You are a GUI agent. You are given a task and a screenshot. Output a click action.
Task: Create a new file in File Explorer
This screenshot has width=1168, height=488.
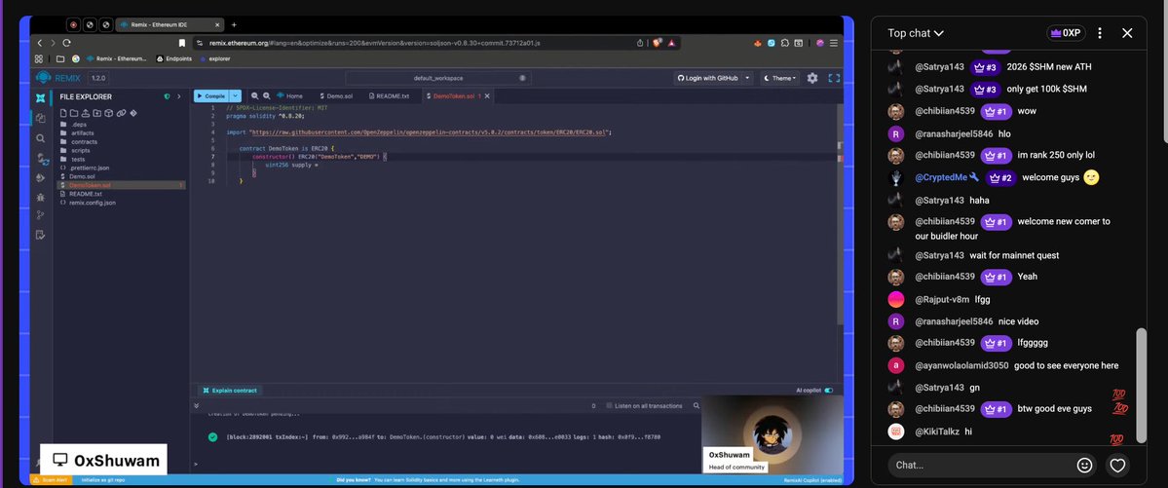[x=63, y=113]
